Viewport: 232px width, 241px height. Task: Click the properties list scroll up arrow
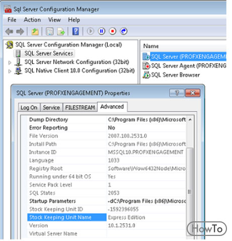[x=190, y=119]
